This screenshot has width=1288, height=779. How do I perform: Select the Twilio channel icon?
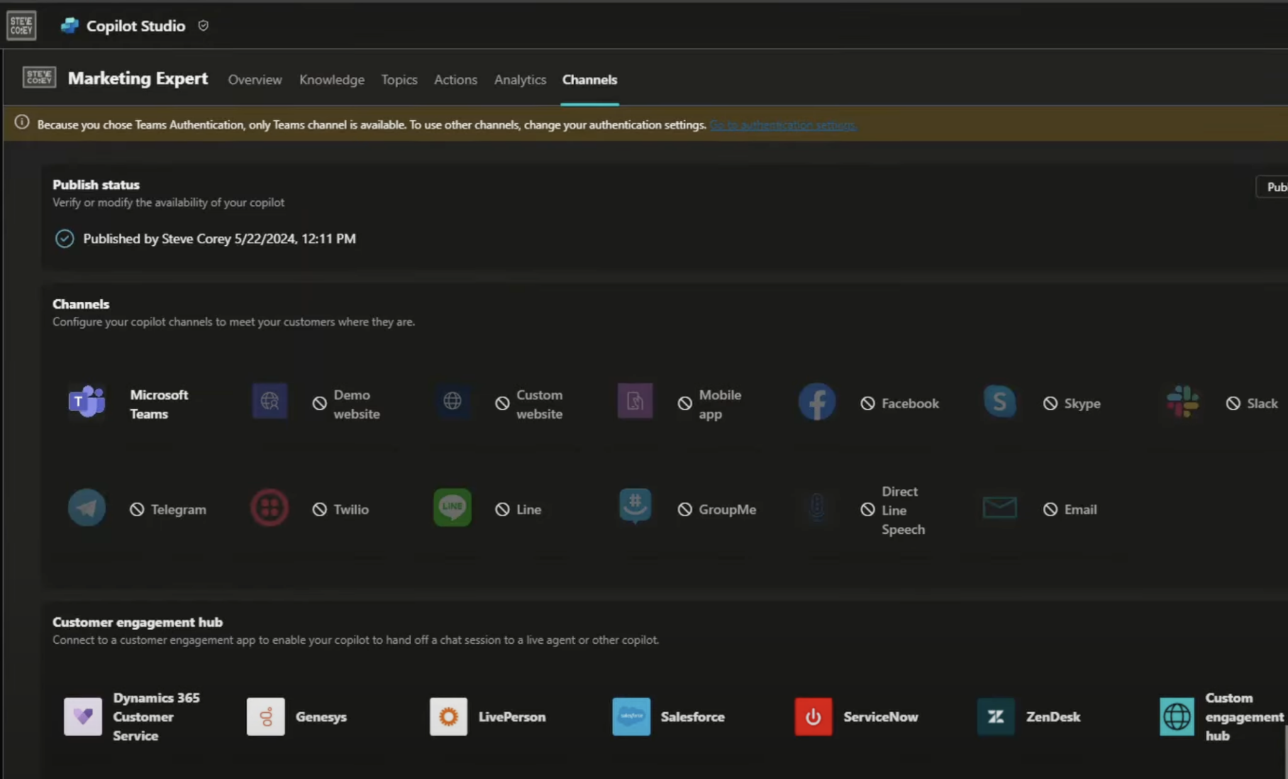click(269, 507)
